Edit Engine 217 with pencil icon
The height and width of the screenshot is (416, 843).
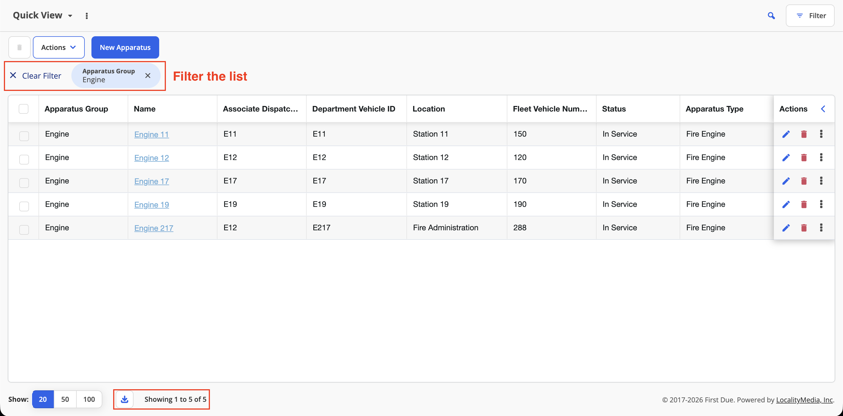786,228
